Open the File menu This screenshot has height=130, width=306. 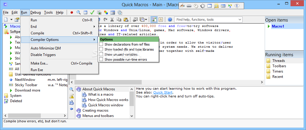(x=6, y=12)
